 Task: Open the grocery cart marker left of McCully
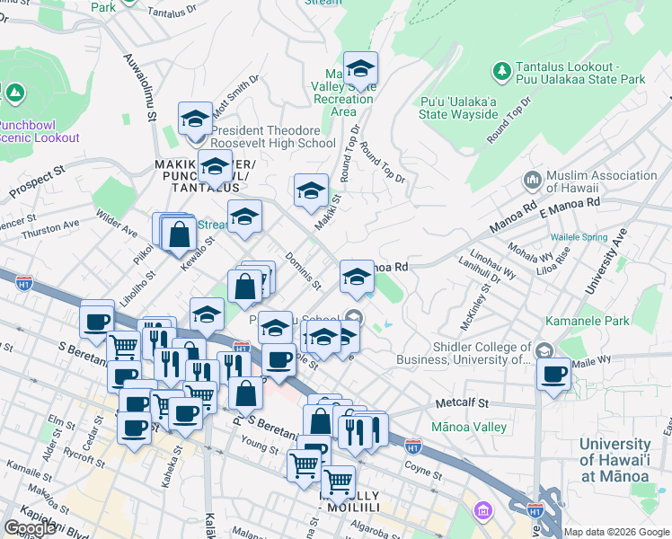point(304,466)
